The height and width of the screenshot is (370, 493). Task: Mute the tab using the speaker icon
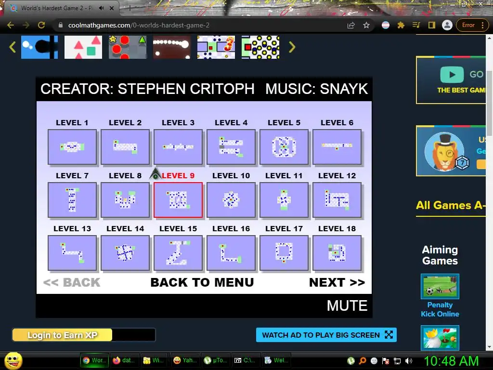point(101,8)
